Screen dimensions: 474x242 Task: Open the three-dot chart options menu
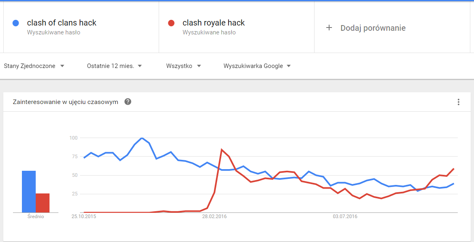pyautogui.click(x=459, y=102)
